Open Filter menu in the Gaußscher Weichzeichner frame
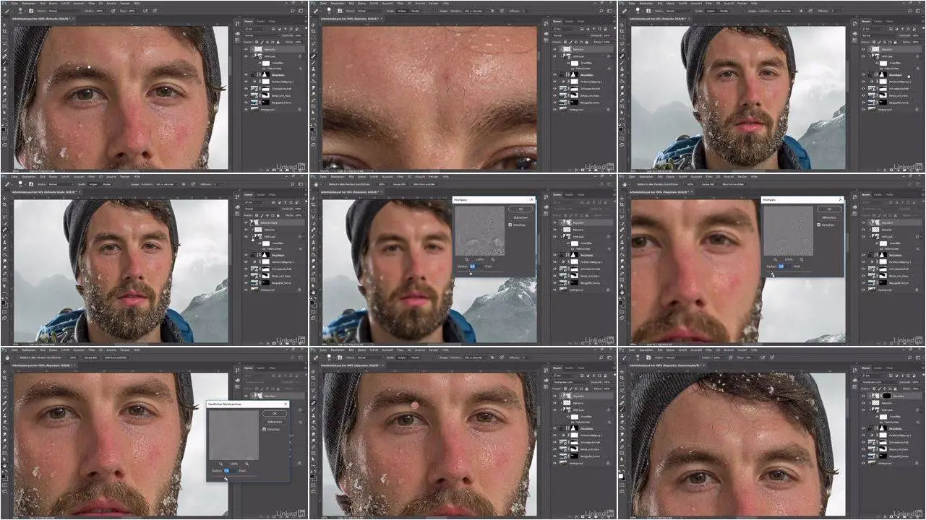 point(92,350)
